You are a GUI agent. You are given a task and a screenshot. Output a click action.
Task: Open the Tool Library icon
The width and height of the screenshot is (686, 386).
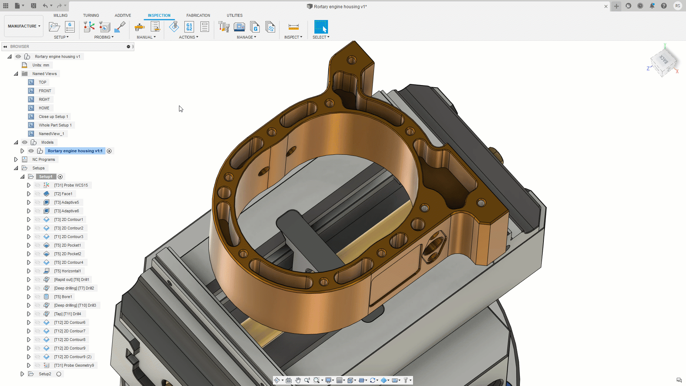click(224, 27)
